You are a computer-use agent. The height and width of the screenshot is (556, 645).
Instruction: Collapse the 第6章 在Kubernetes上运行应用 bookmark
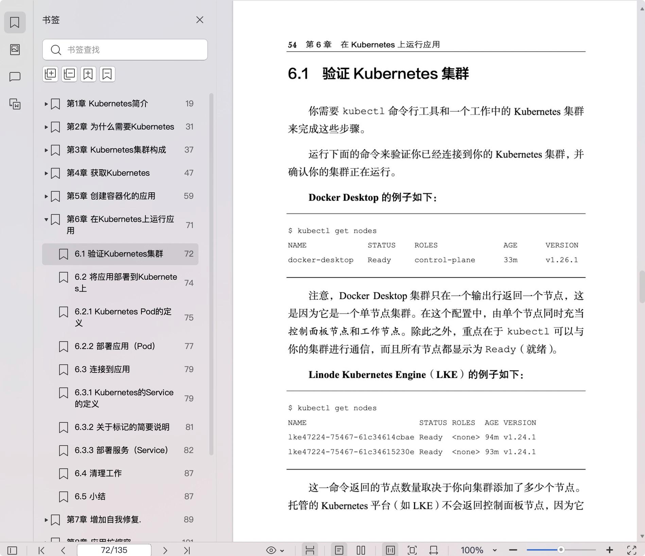tap(46, 219)
